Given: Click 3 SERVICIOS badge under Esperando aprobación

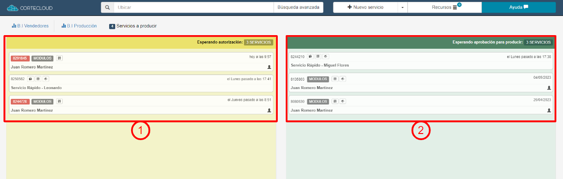Looking at the screenshot, I should [538, 42].
